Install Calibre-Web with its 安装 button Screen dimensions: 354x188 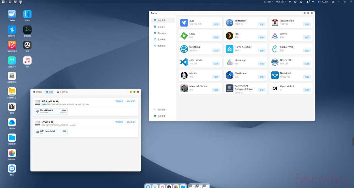point(307,51)
